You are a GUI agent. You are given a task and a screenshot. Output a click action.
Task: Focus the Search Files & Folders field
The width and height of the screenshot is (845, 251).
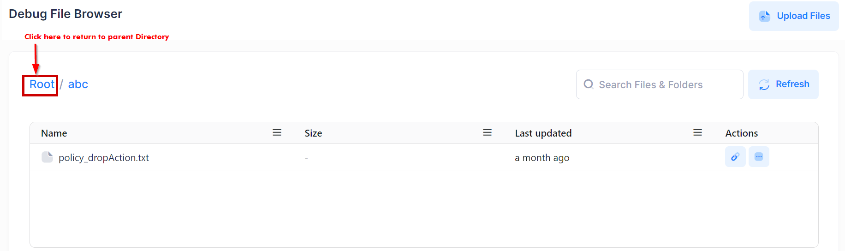tap(664, 84)
